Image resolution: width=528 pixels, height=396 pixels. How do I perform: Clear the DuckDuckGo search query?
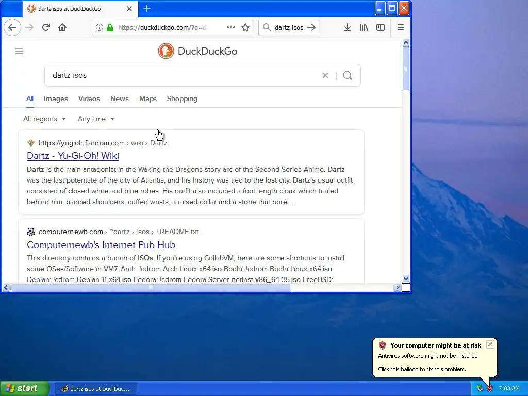[x=325, y=75]
